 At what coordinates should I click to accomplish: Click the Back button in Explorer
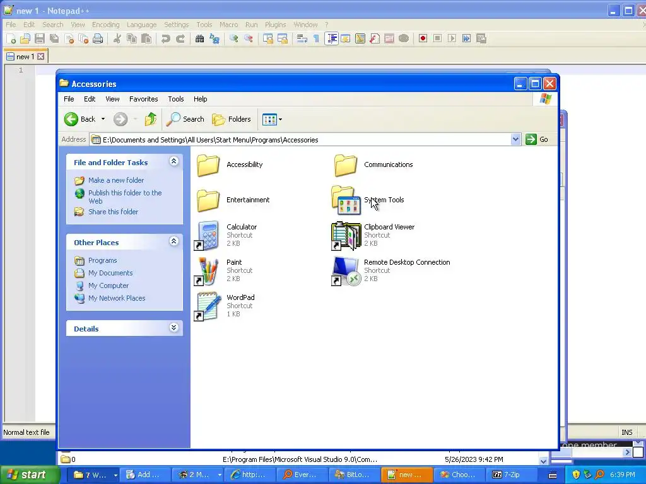tap(80, 119)
